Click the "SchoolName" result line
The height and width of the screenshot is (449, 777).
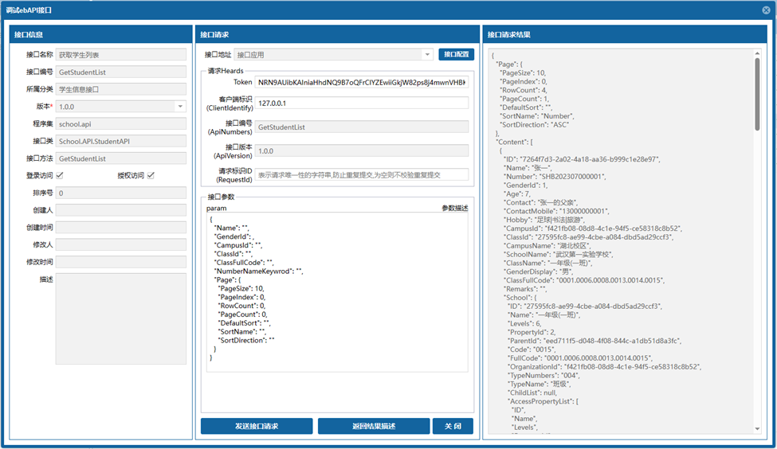click(559, 255)
